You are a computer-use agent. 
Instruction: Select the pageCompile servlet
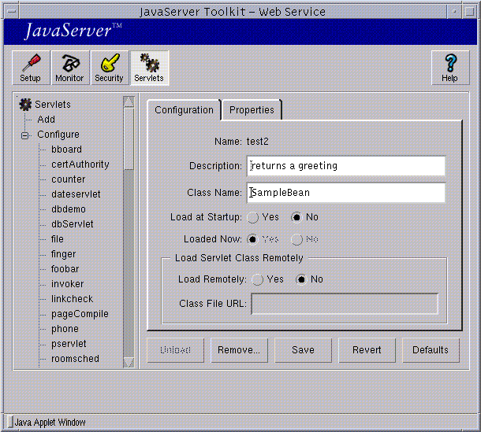[x=80, y=314]
